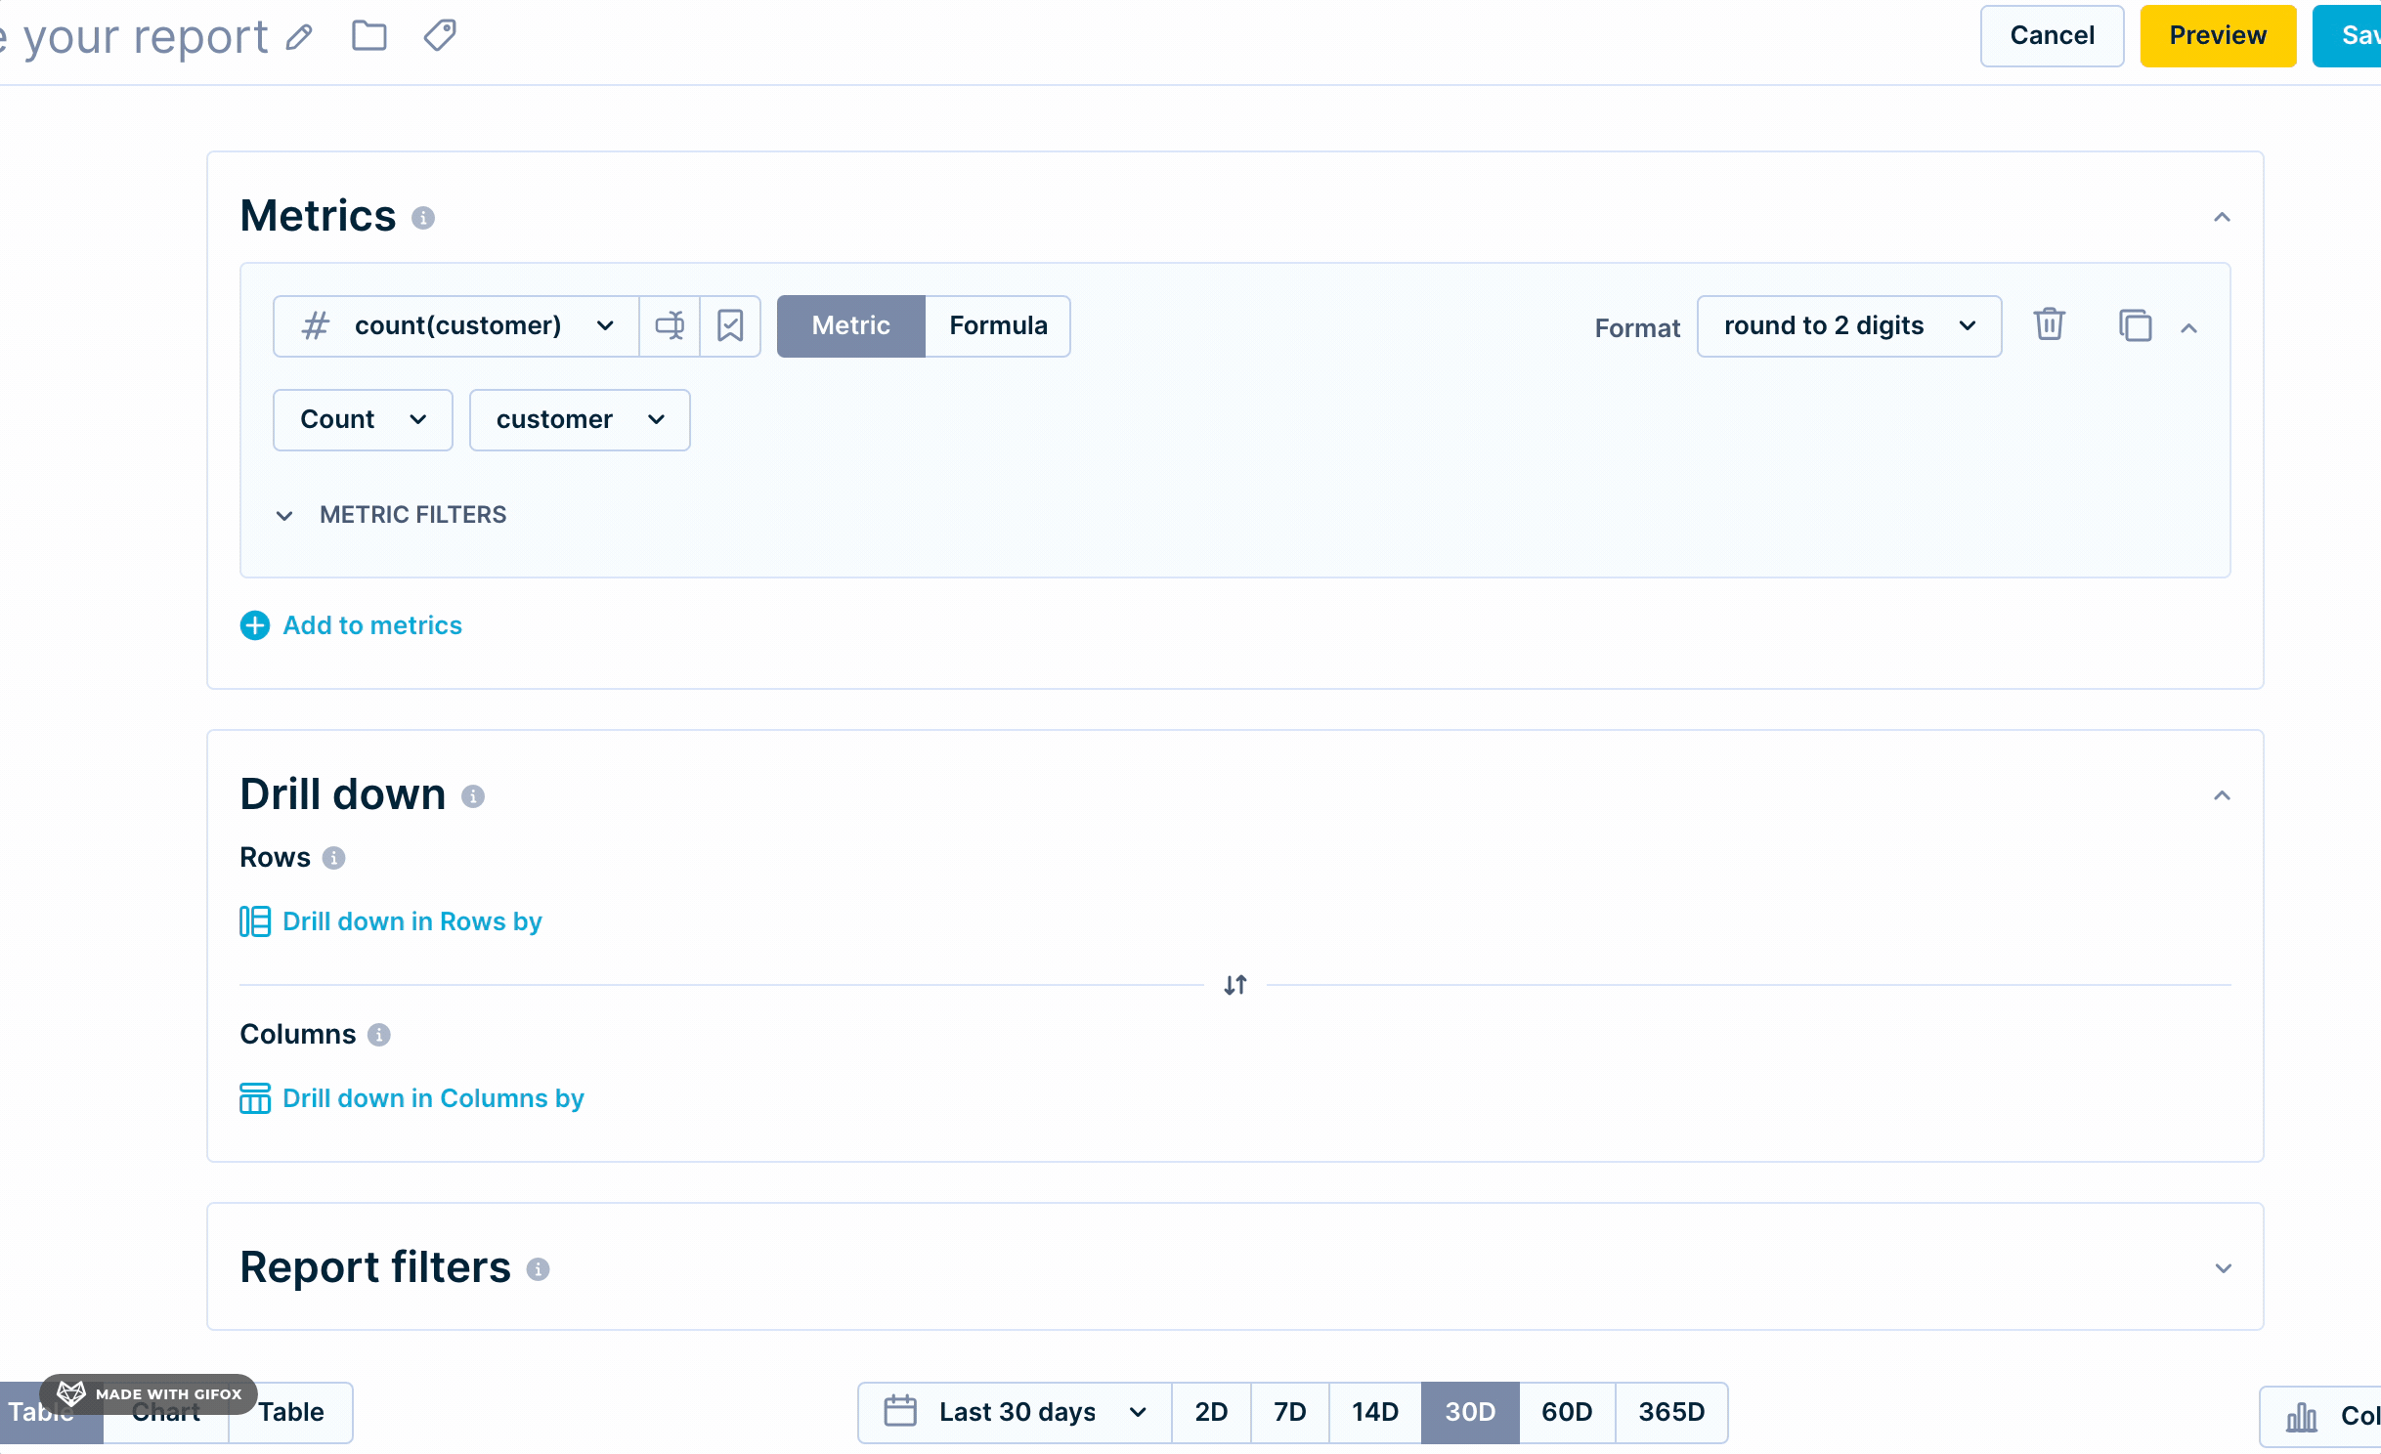Click the folder icon beside report title

[x=368, y=36]
